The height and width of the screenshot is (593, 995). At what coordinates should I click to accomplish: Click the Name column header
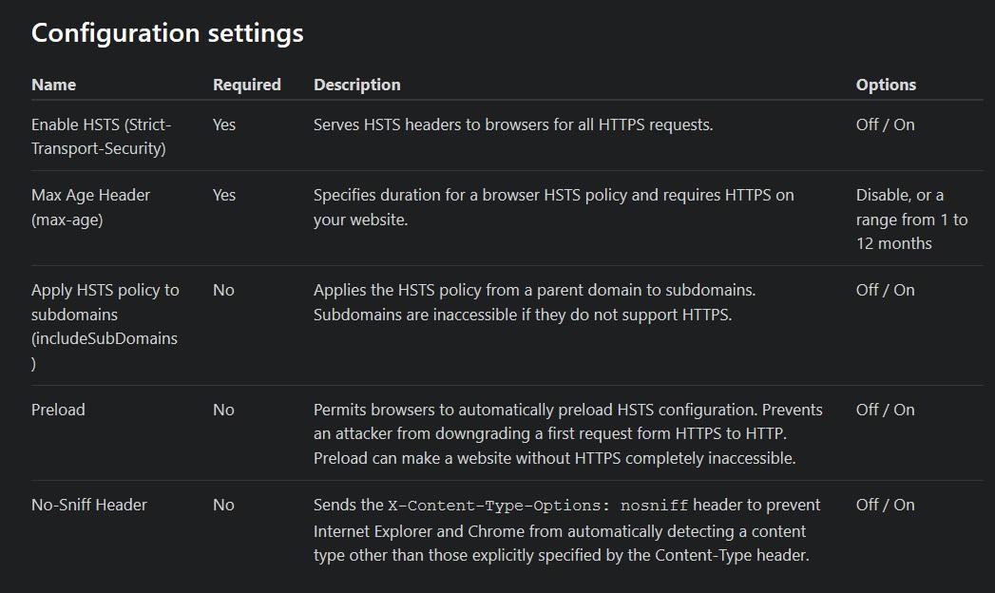point(53,85)
